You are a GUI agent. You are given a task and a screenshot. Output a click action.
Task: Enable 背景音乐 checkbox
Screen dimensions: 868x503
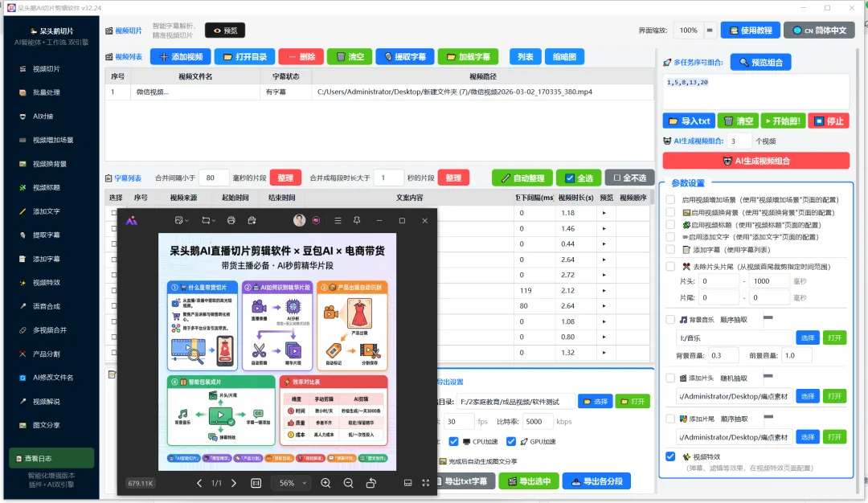[670, 319]
